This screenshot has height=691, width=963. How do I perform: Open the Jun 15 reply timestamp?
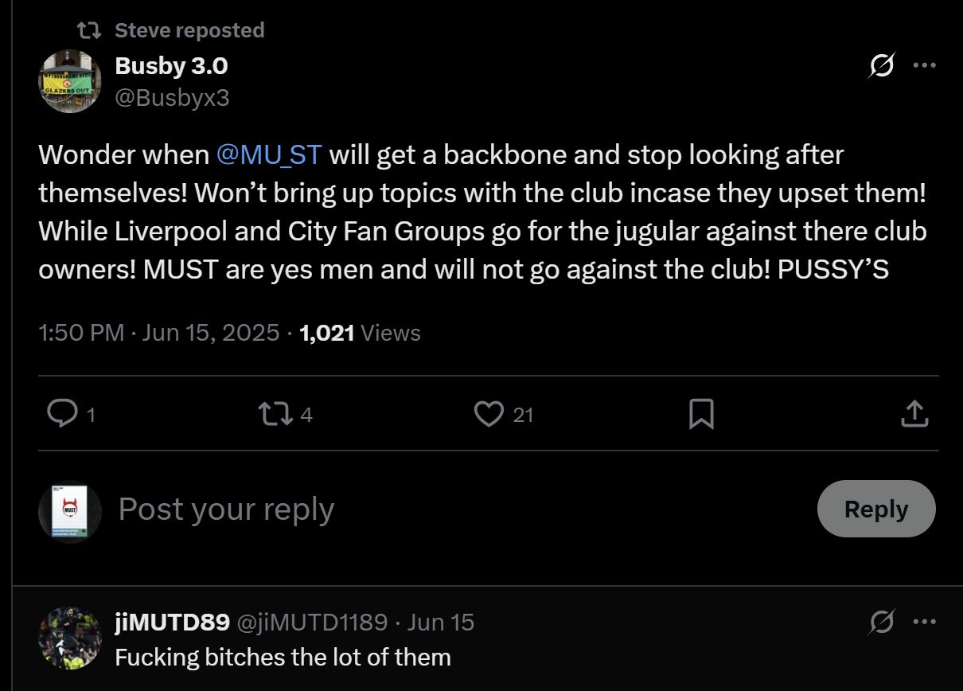tap(441, 622)
